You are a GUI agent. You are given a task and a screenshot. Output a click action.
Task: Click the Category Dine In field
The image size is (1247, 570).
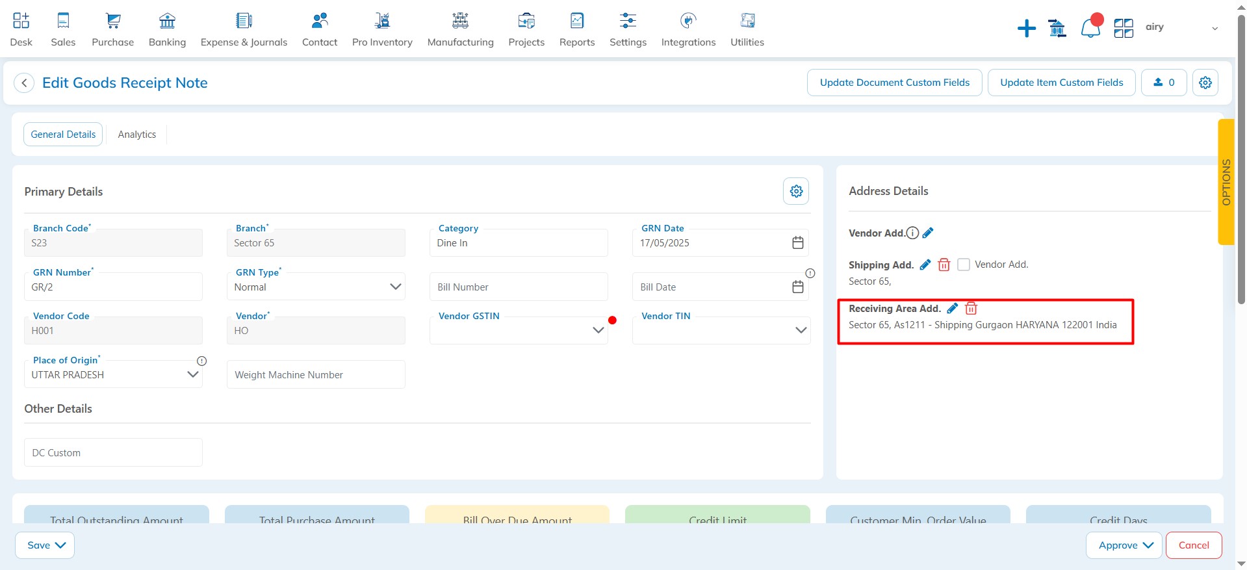pos(519,242)
